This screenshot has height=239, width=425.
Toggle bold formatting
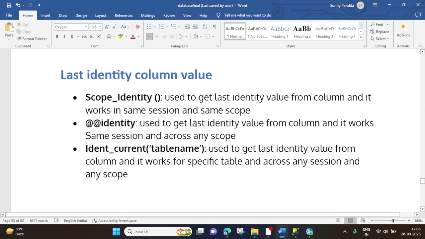coord(57,37)
